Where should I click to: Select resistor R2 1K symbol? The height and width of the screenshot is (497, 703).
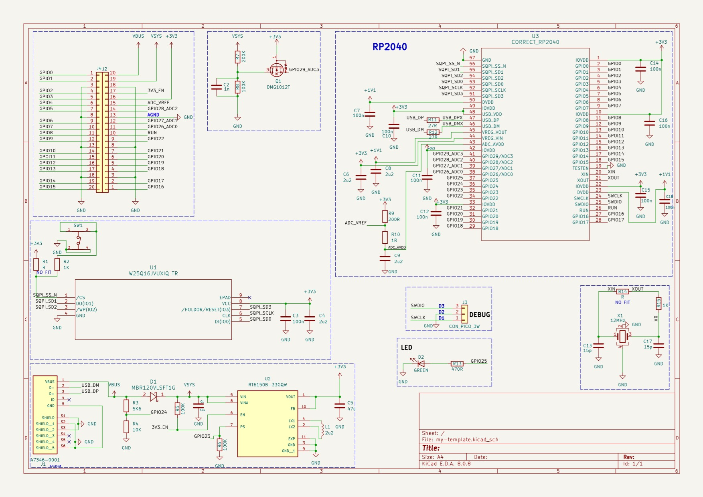click(x=57, y=265)
